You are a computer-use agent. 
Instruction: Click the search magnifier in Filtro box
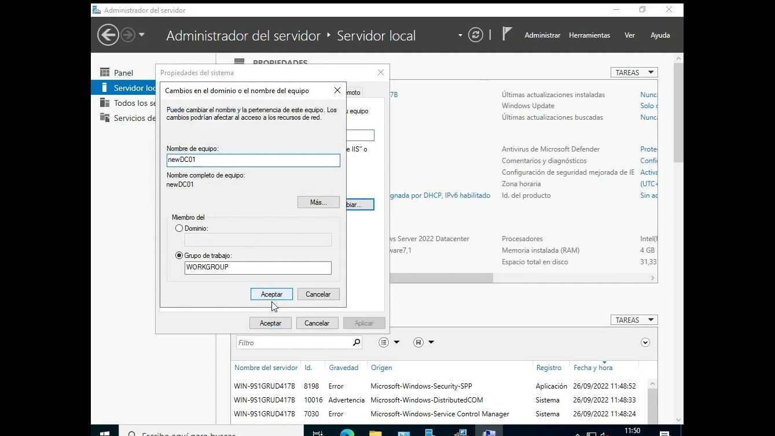tap(357, 343)
